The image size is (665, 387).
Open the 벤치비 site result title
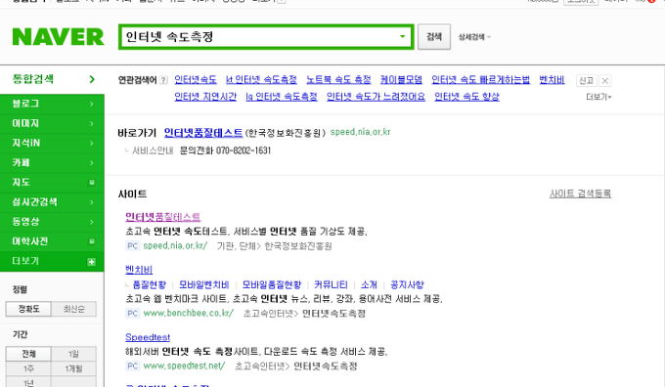tap(139, 270)
